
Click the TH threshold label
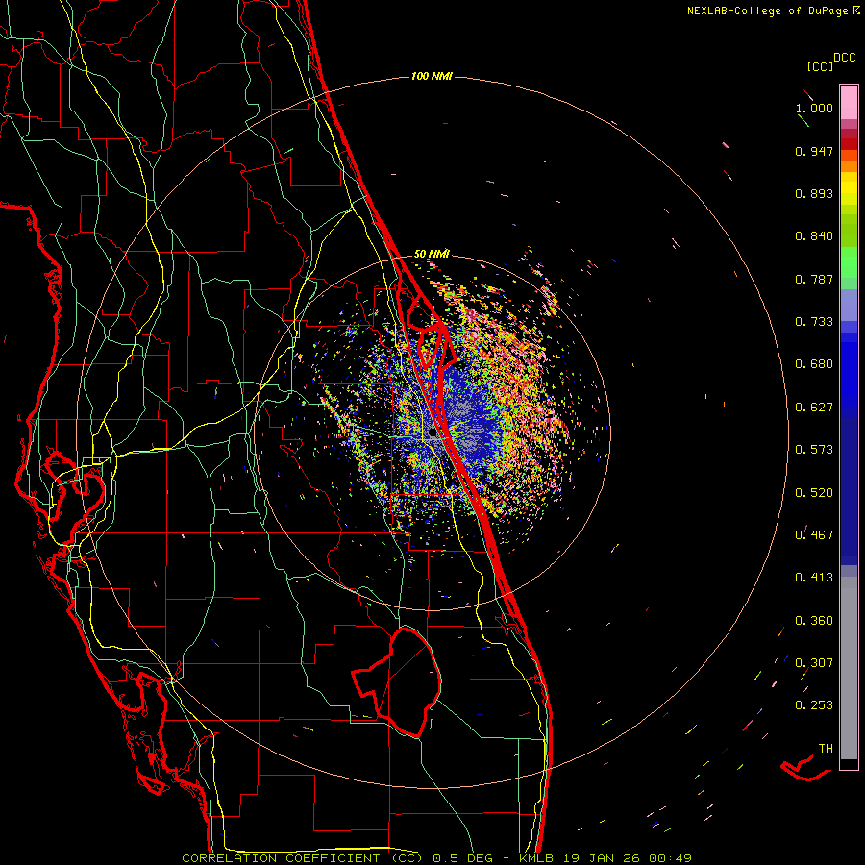pos(826,749)
